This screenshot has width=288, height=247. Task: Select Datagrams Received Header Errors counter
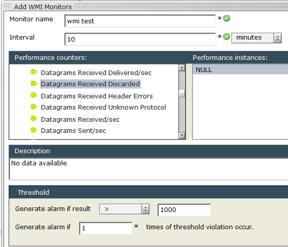(97, 96)
